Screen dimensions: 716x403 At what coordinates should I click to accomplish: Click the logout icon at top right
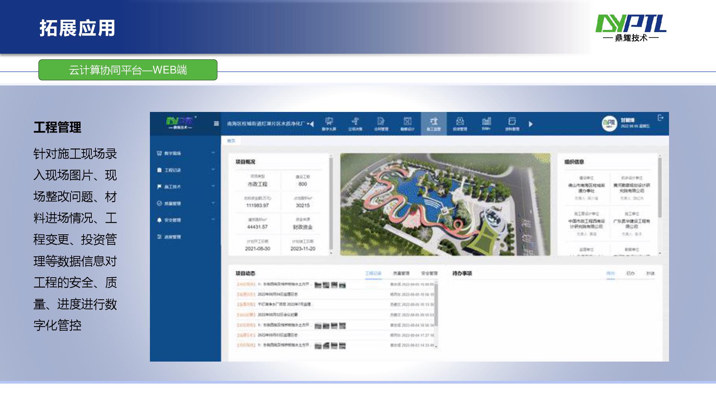(660, 118)
